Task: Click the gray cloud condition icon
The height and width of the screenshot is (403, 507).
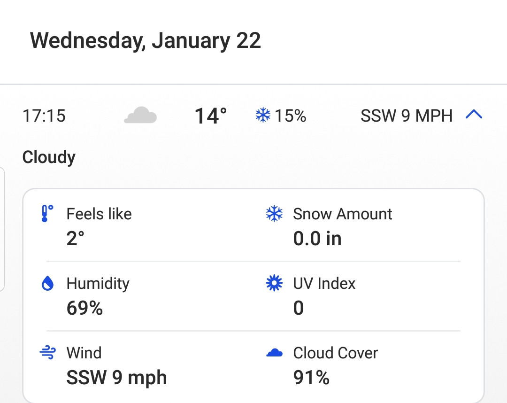Action: click(x=140, y=115)
